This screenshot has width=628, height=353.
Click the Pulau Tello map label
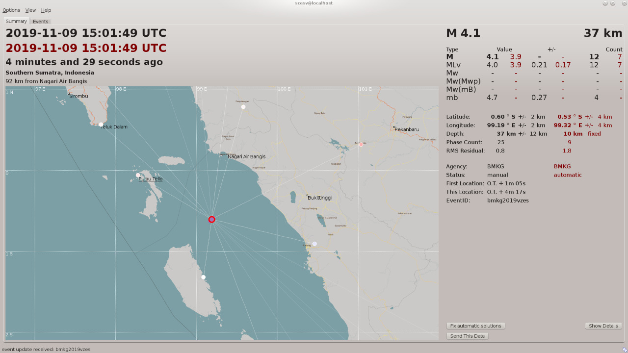150,179
